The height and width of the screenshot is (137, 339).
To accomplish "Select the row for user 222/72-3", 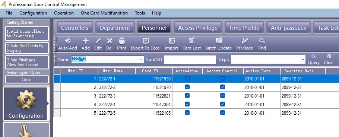I will [196, 96].
